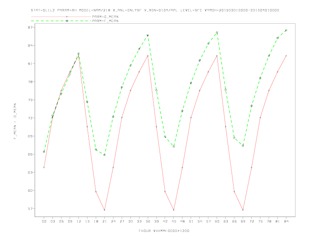Click the x-axis tick label 51
The width and height of the screenshot is (312, 241).
tap(191, 221)
